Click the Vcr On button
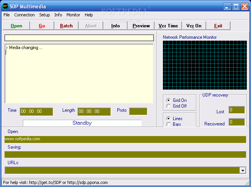 point(194,26)
